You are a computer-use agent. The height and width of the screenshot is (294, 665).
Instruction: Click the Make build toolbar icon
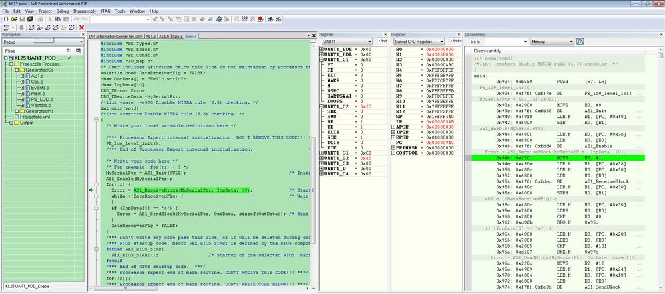(x=245, y=19)
